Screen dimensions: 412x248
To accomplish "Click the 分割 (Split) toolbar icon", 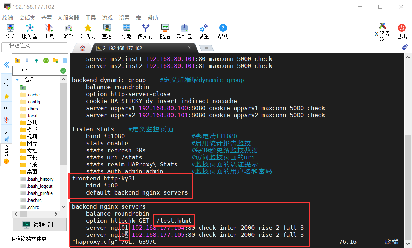I will (126, 31).
